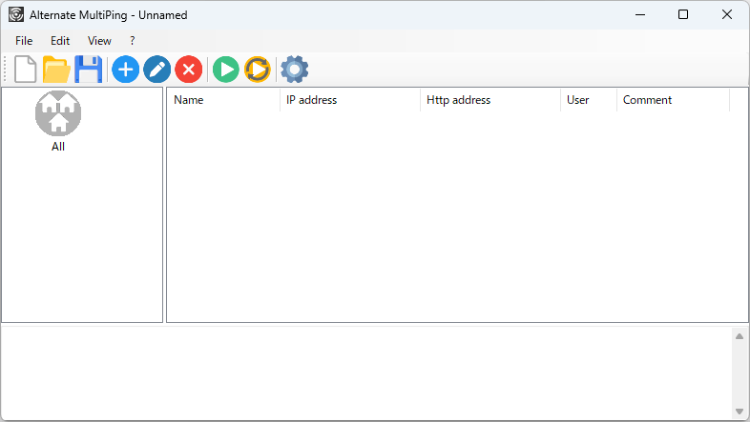Delete the entry with the red X icon
750x422 pixels.
click(189, 70)
